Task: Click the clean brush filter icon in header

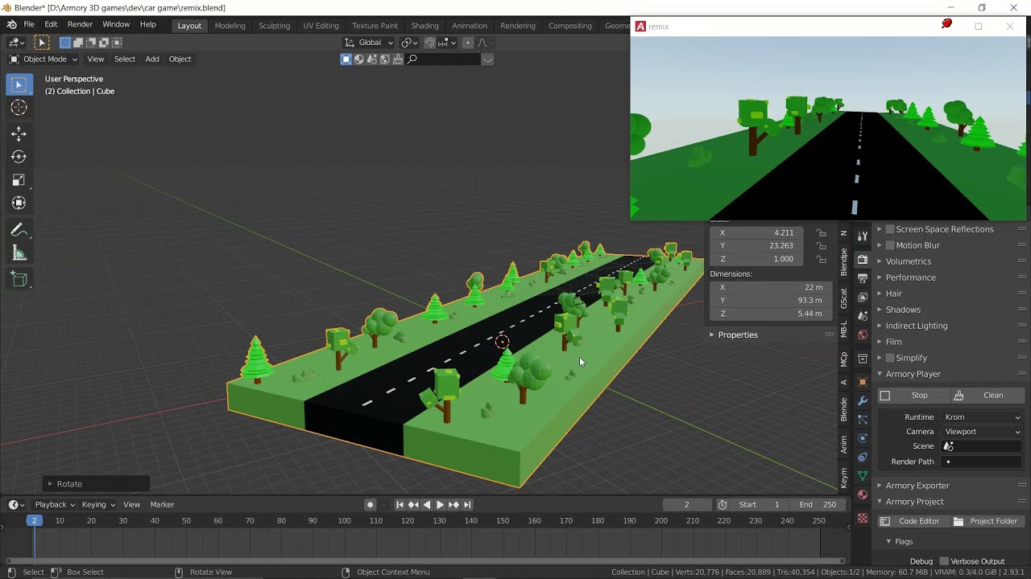Action: 398,59
